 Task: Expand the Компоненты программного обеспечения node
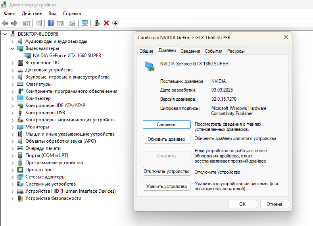coord(13,91)
